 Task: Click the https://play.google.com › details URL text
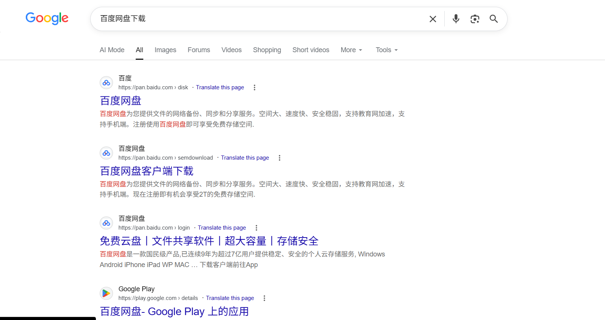pyautogui.click(x=158, y=298)
